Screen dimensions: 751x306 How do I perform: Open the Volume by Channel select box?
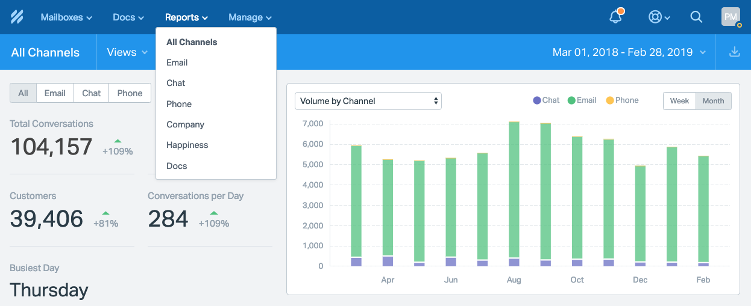pos(368,101)
